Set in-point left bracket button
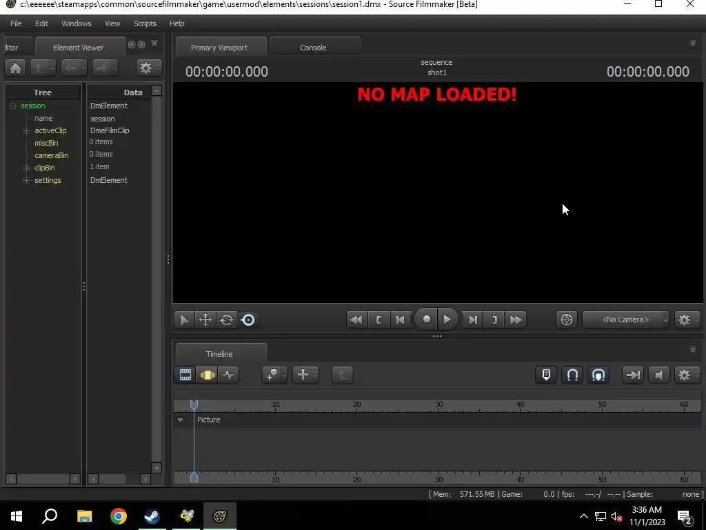The image size is (706, 530). [379, 320]
